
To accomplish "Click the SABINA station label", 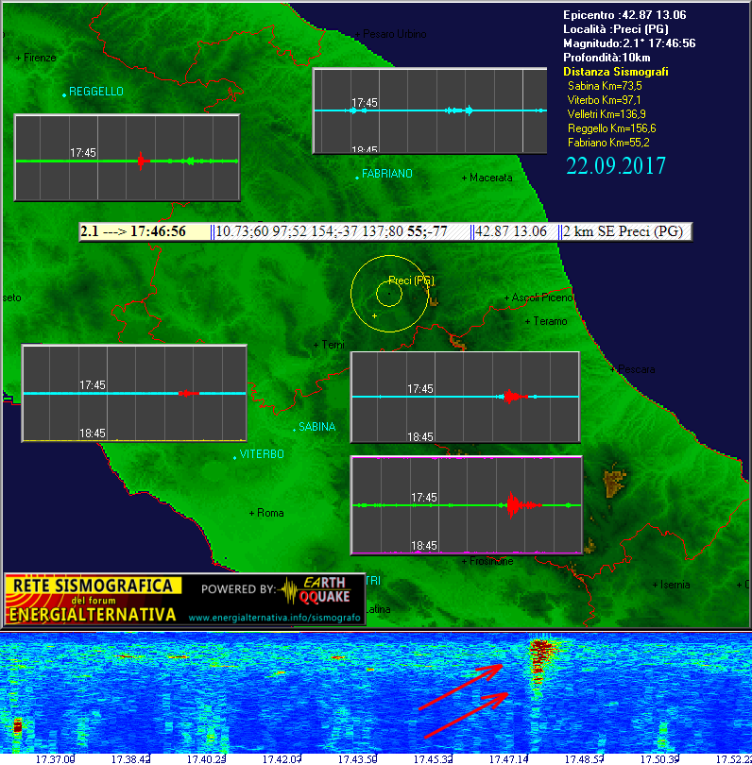I will pyautogui.click(x=316, y=426).
